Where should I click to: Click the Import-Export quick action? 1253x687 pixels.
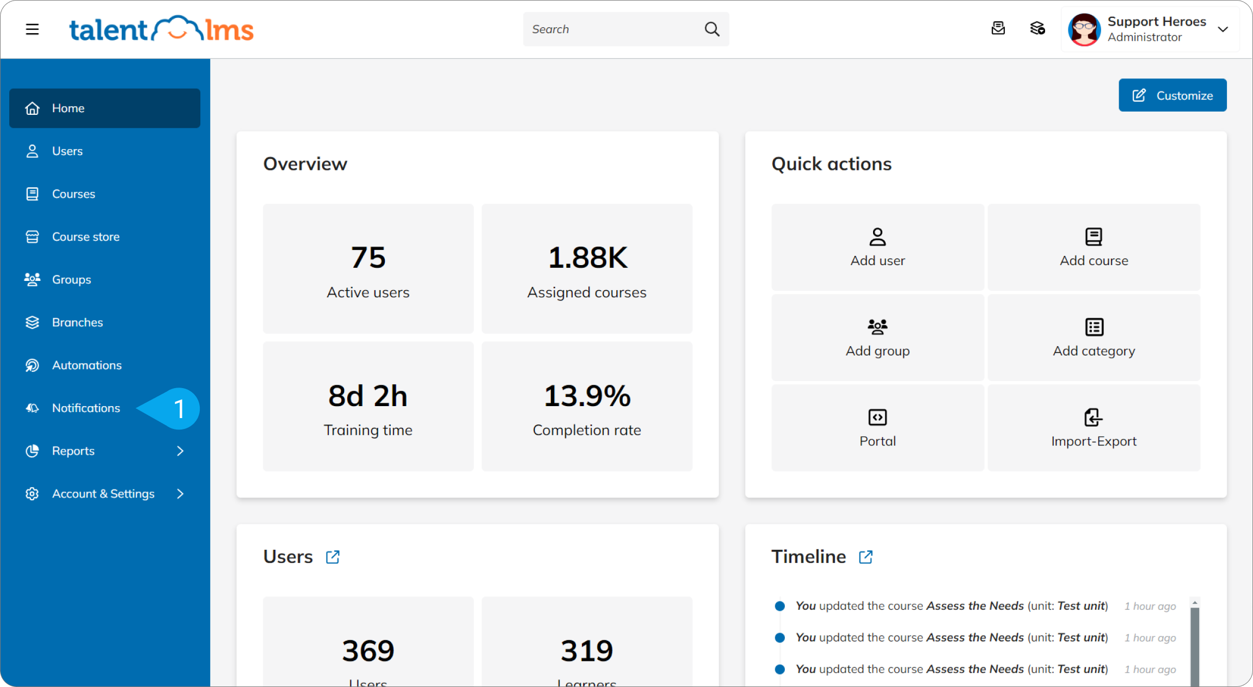(x=1094, y=428)
